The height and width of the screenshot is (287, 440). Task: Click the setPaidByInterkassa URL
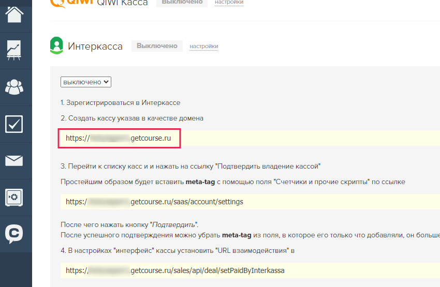(x=175, y=270)
